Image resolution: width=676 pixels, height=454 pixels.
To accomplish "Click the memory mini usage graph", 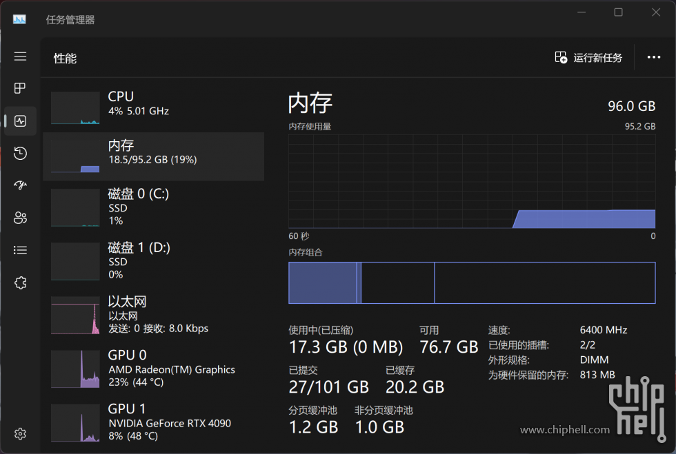I will [75, 156].
